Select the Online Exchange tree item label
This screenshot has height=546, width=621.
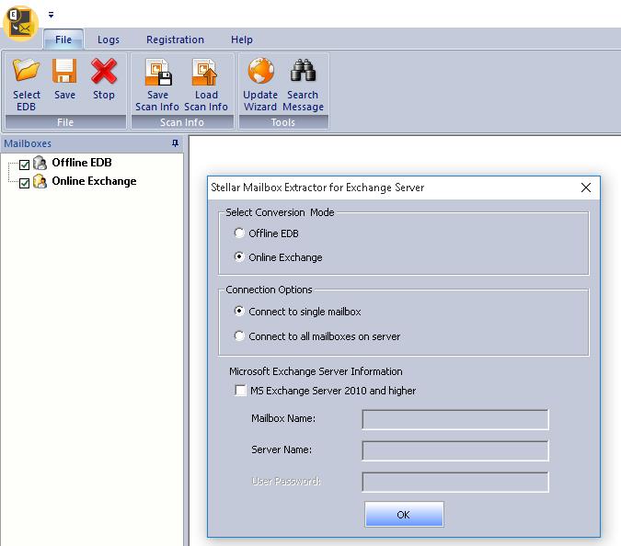click(94, 181)
